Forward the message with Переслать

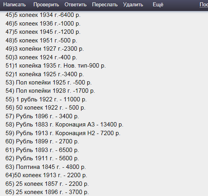(105, 5)
